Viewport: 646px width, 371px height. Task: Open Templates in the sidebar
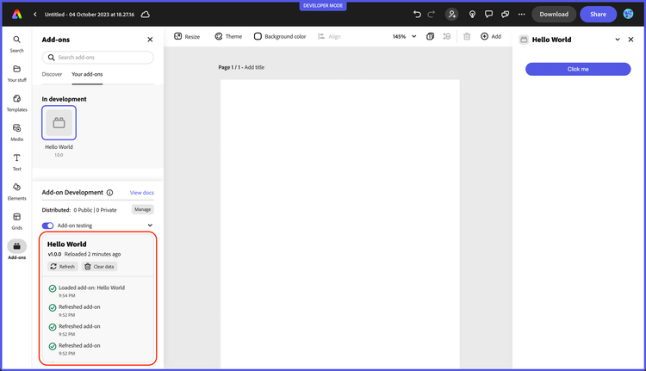17,103
